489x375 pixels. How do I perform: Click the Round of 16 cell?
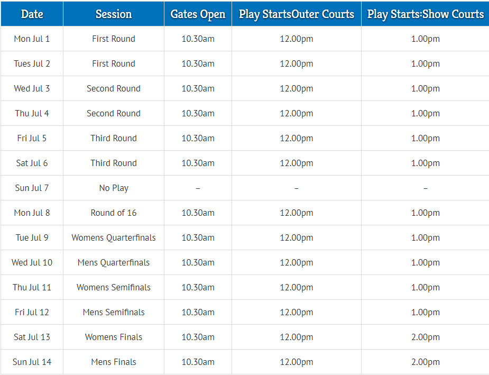pyautogui.click(x=114, y=213)
